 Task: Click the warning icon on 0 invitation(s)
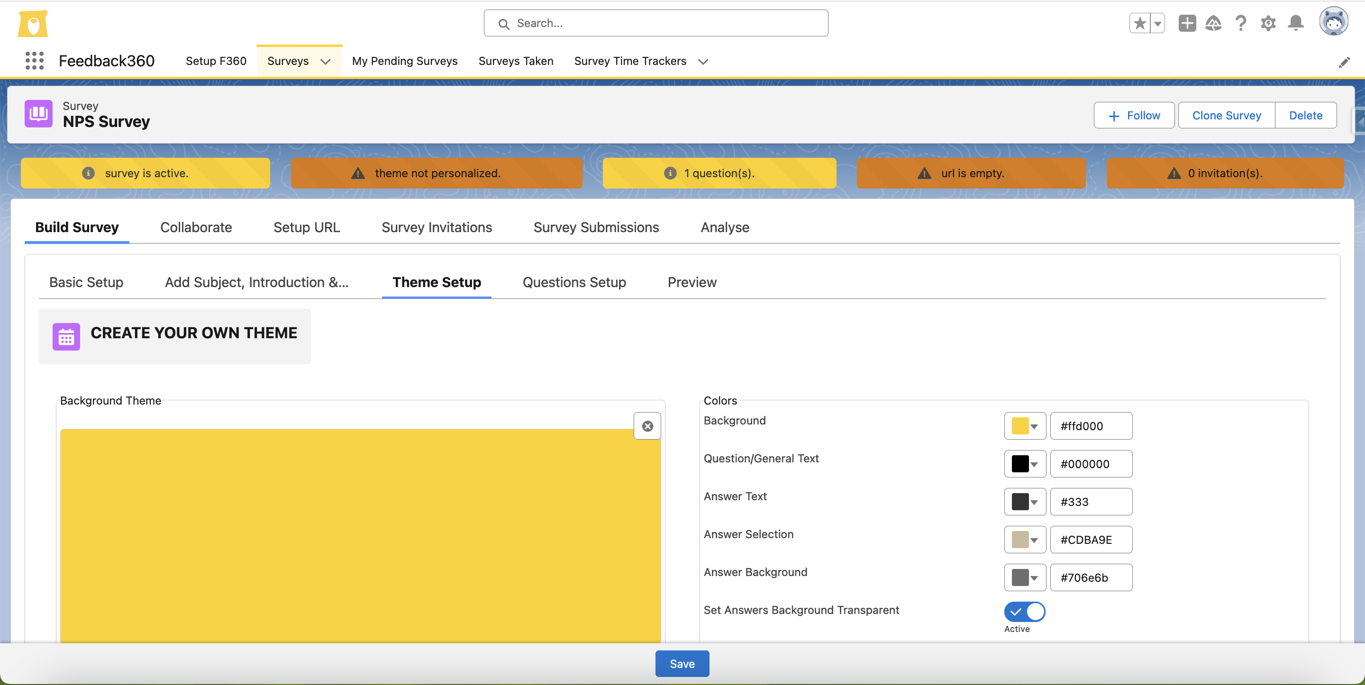[1174, 173]
